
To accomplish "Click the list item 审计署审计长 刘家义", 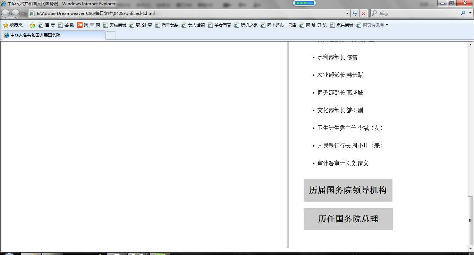I will point(343,163).
